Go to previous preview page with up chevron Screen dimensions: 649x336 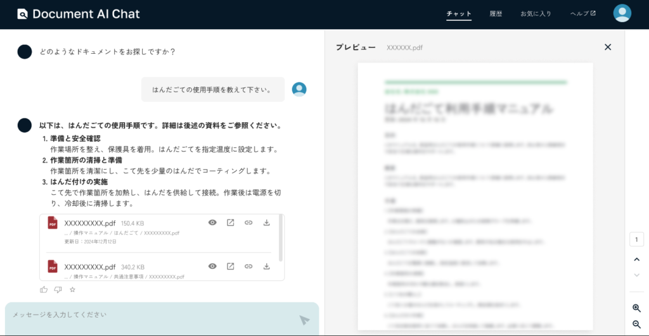tap(636, 259)
